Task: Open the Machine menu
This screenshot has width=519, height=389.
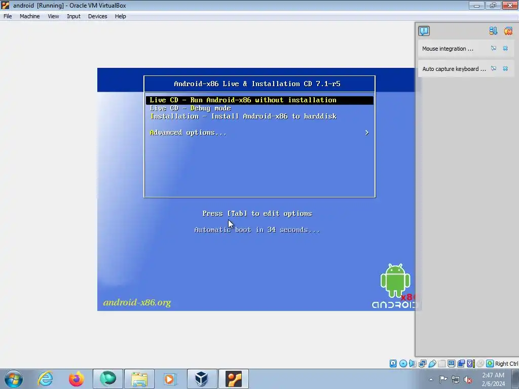Action: (29, 16)
